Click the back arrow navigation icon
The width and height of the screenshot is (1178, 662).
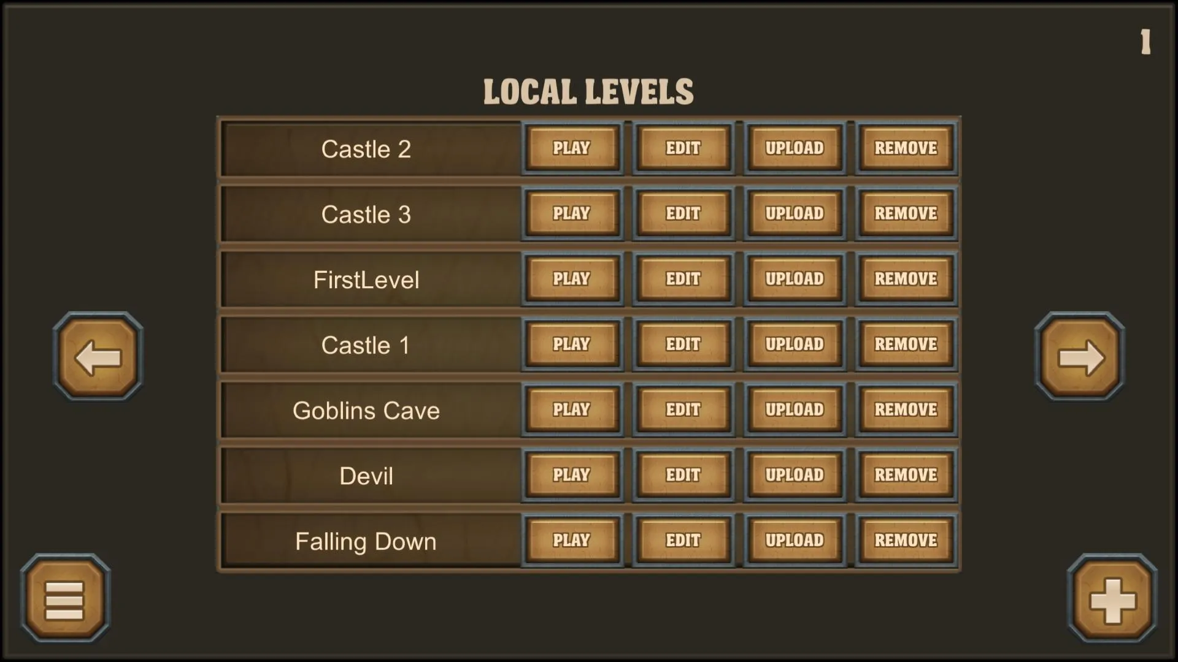click(97, 357)
